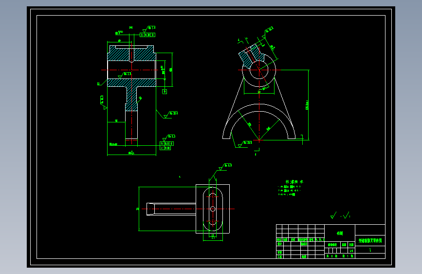Select the height dimension left of the bottom view
422x274 pixels.
click(138, 209)
